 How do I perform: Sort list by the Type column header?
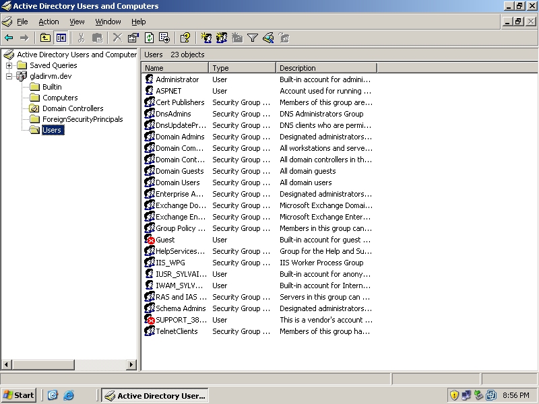coord(243,68)
